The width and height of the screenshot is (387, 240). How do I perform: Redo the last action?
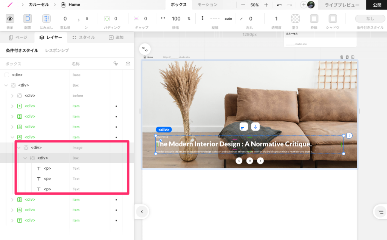[x=289, y=5]
